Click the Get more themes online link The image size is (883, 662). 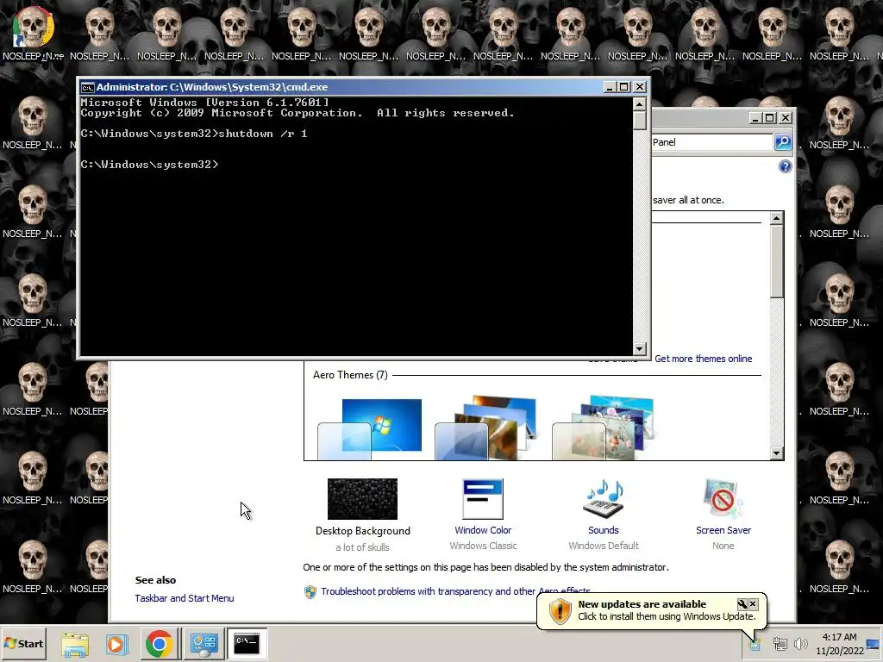[x=703, y=359]
